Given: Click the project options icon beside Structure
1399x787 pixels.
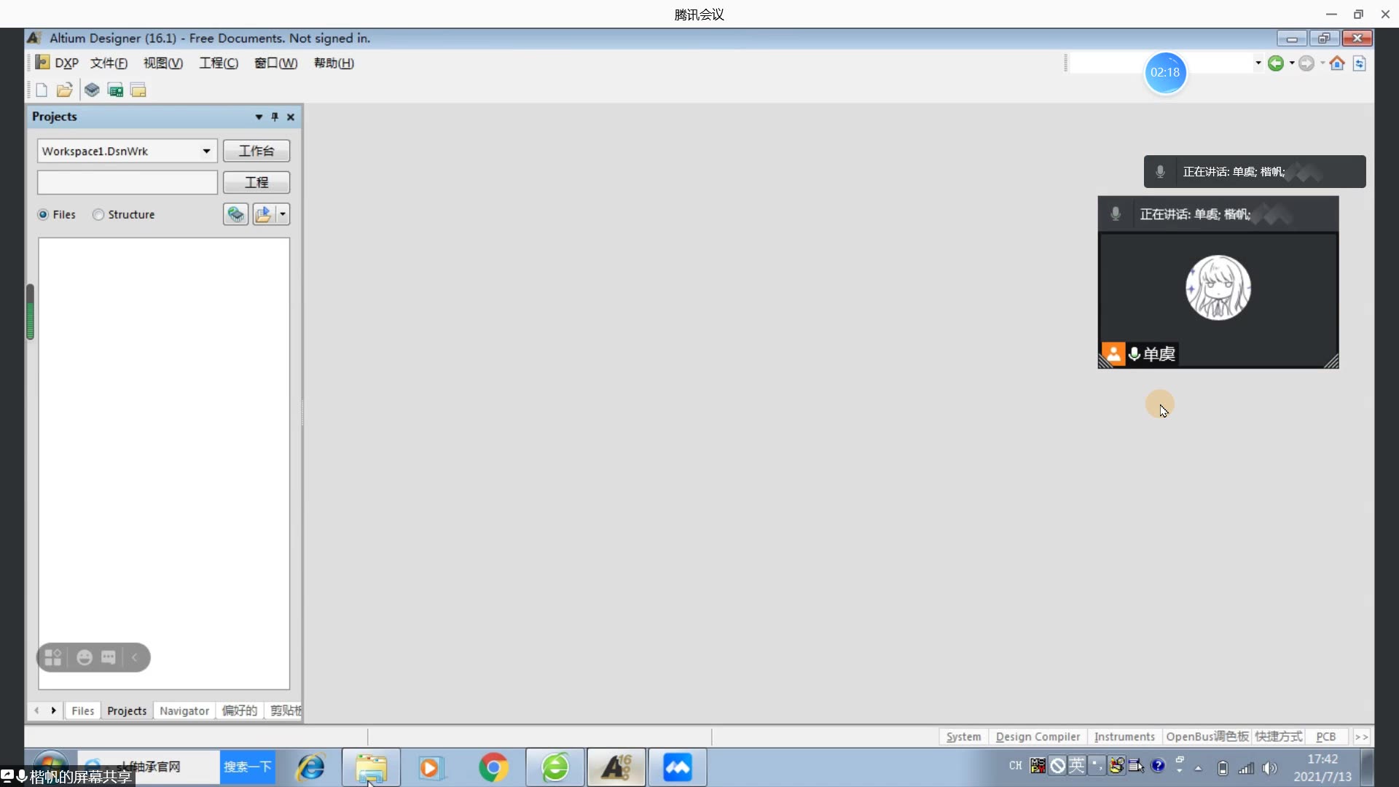Looking at the screenshot, I should [235, 214].
